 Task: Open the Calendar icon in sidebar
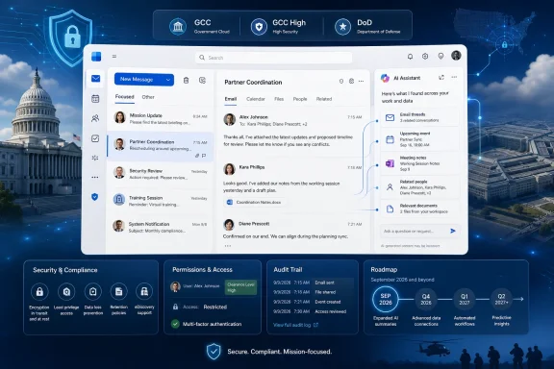(x=95, y=99)
